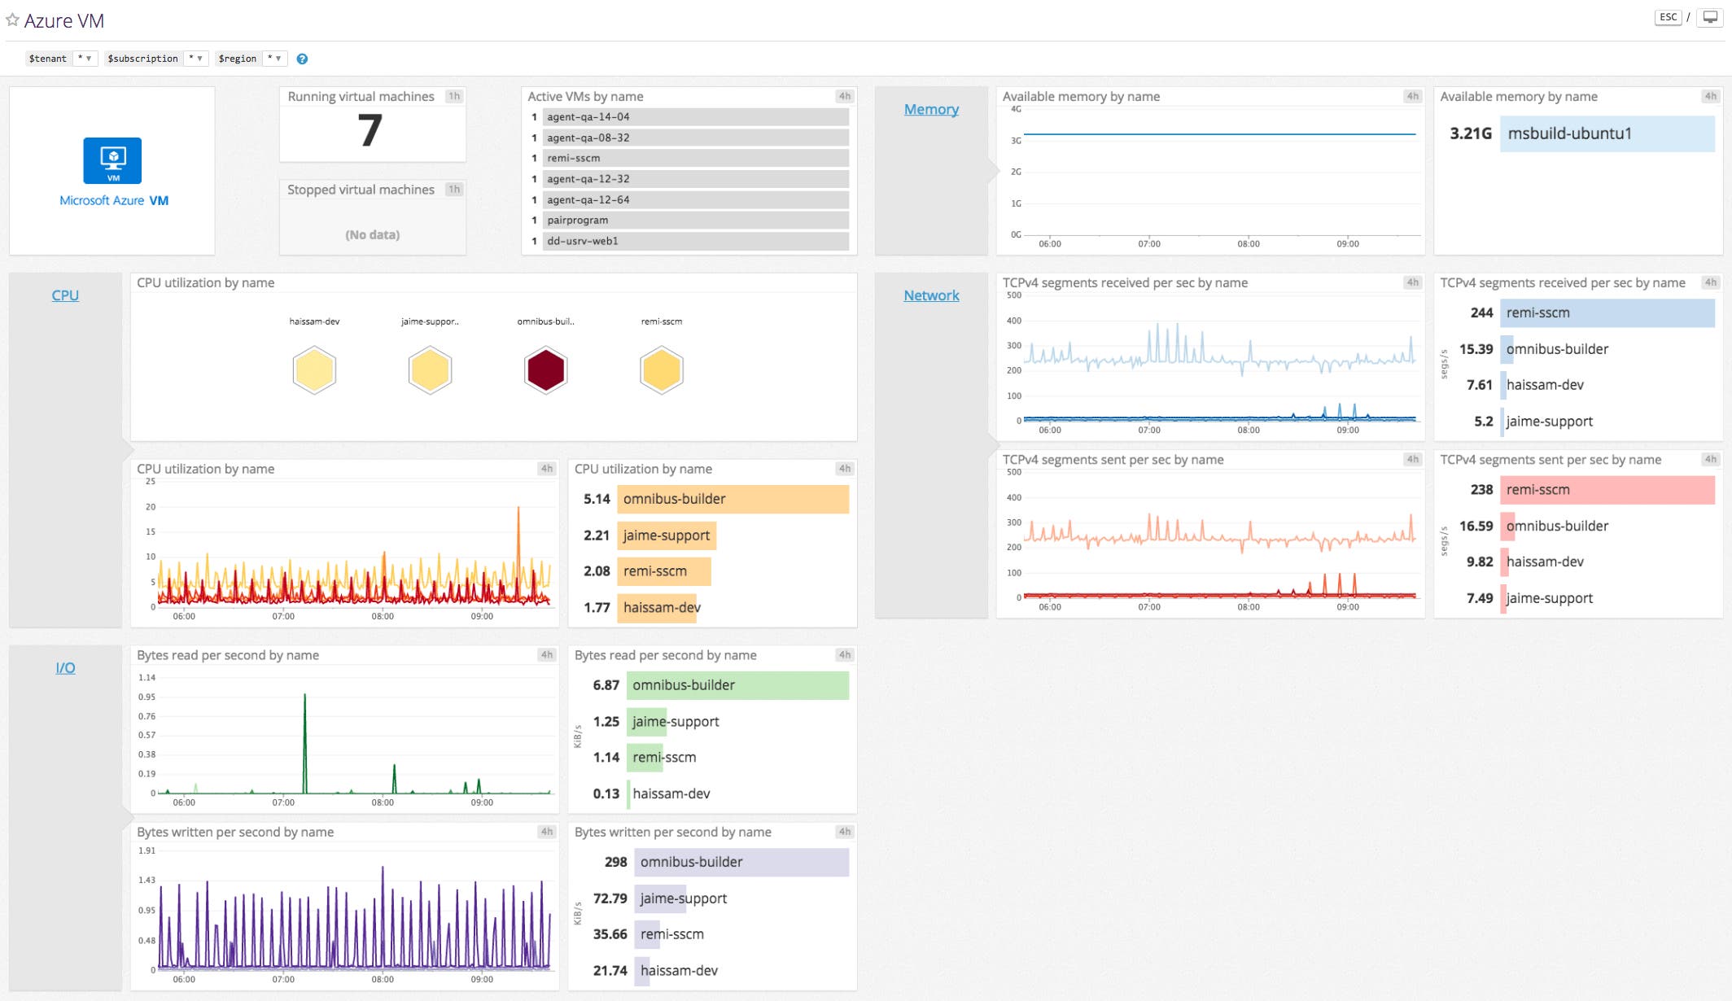Open the CPU section link

(x=66, y=295)
